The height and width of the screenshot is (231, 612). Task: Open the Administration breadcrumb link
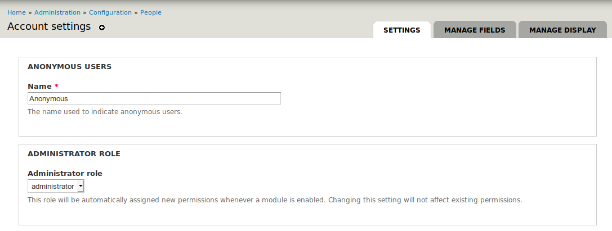[x=57, y=12]
